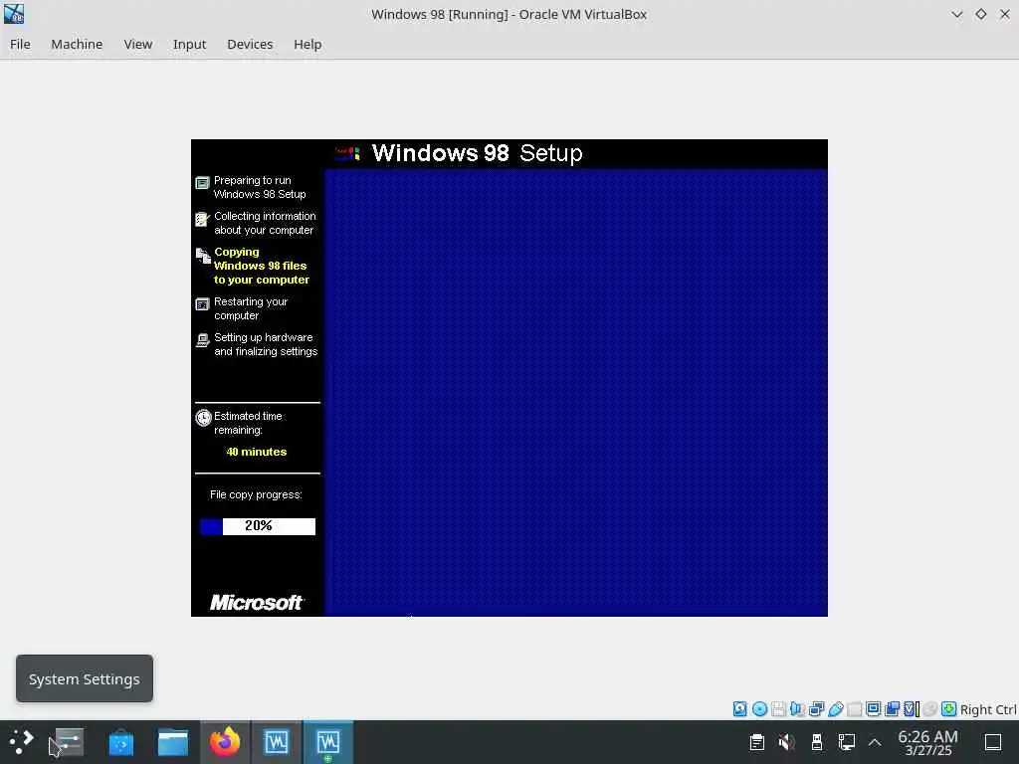Click the 'Estimated time remaining' label

point(248,423)
